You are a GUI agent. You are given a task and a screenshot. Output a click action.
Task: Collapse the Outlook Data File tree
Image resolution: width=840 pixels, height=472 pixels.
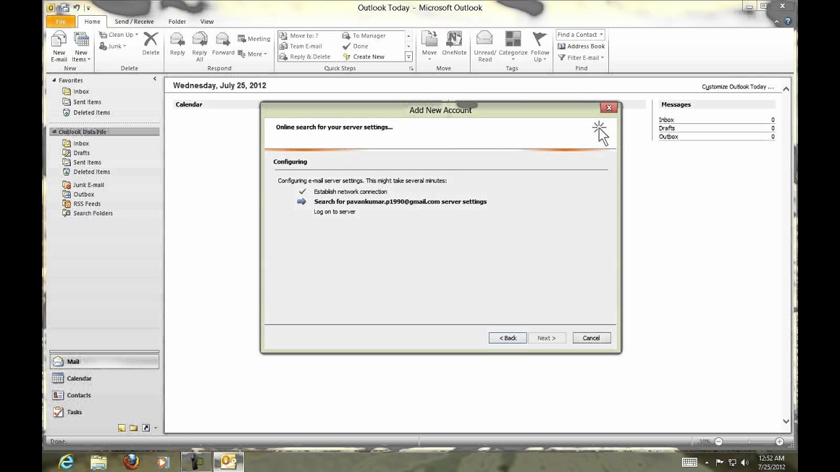click(x=55, y=132)
